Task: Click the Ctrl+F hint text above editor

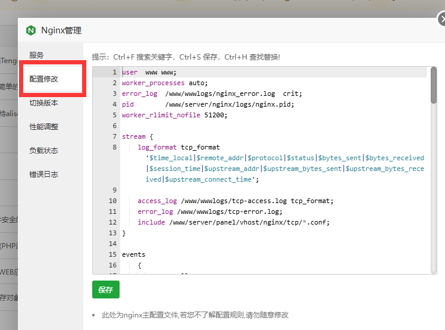Action: pos(186,57)
